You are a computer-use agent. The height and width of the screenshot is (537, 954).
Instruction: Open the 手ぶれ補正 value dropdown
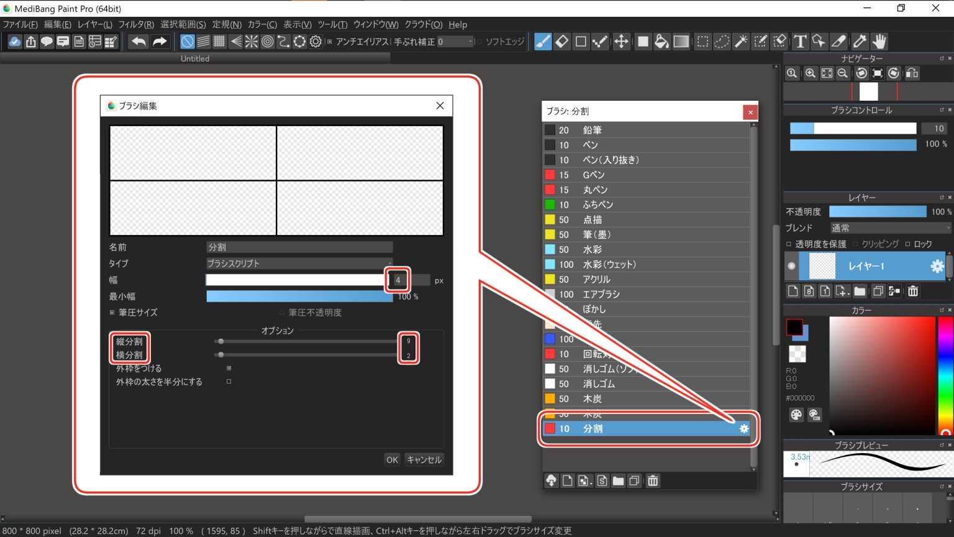(455, 42)
